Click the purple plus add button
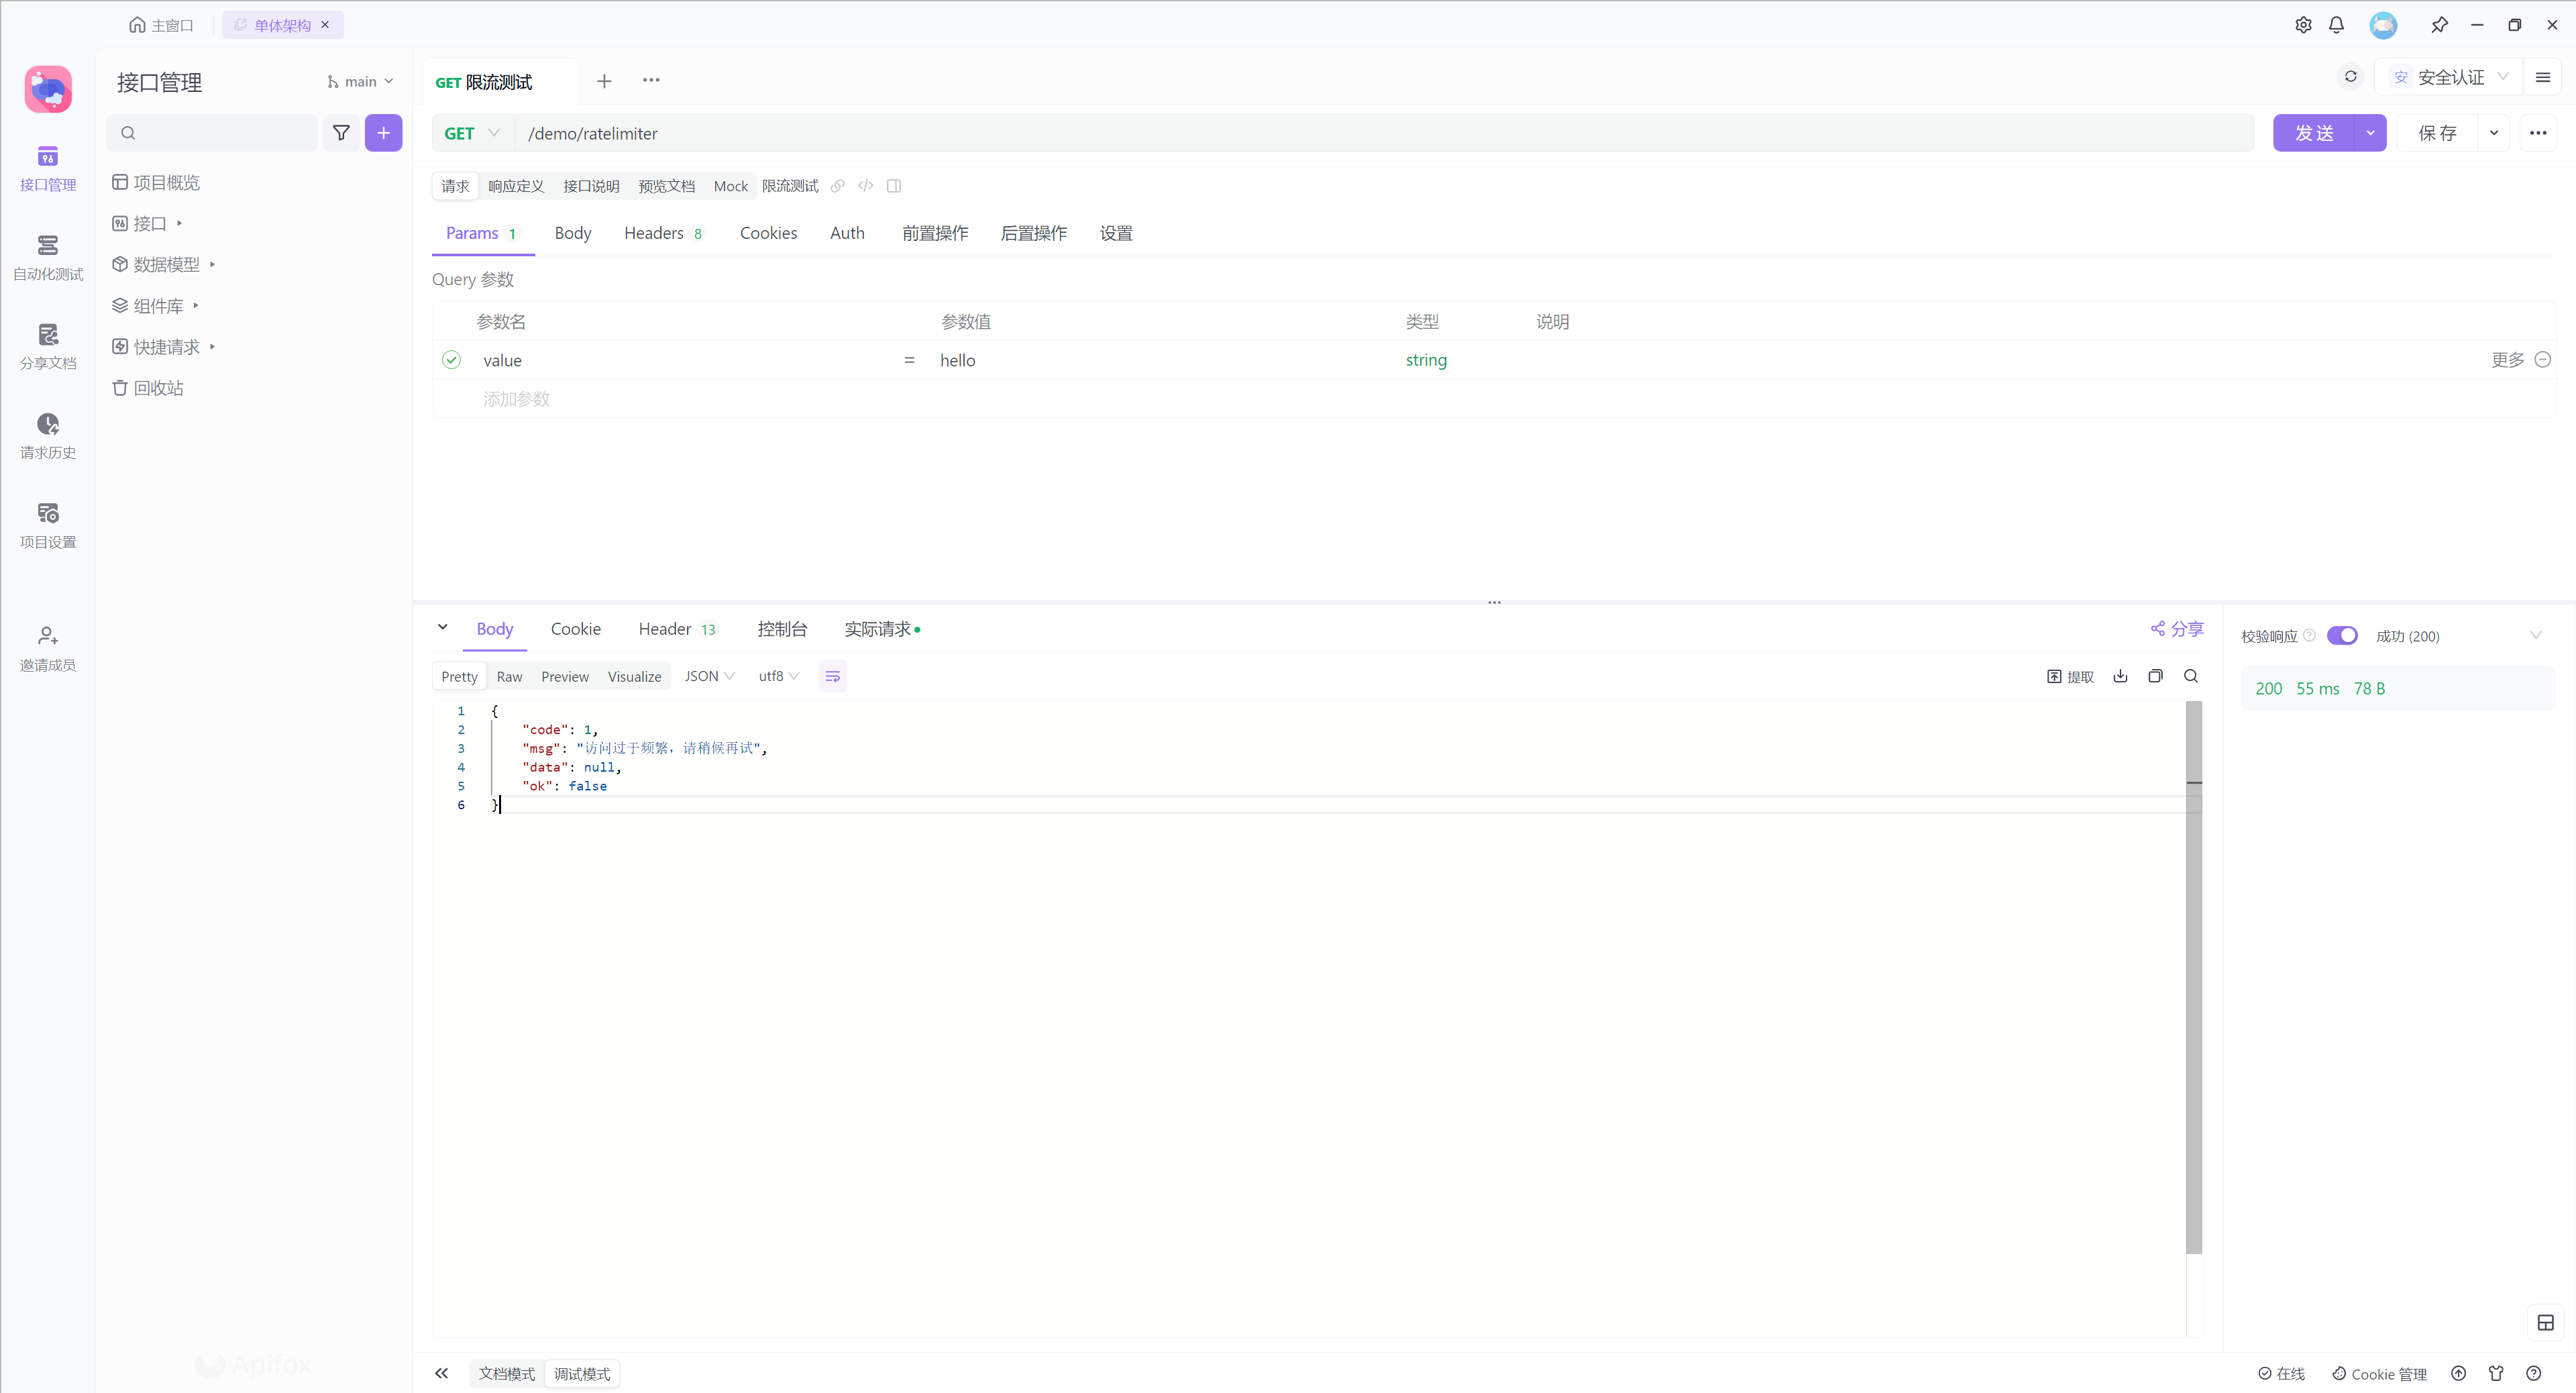The height and width of the screenshot is (1393, 2576). tap(383, 133)
